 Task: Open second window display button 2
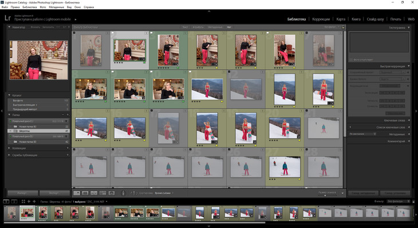14,201
